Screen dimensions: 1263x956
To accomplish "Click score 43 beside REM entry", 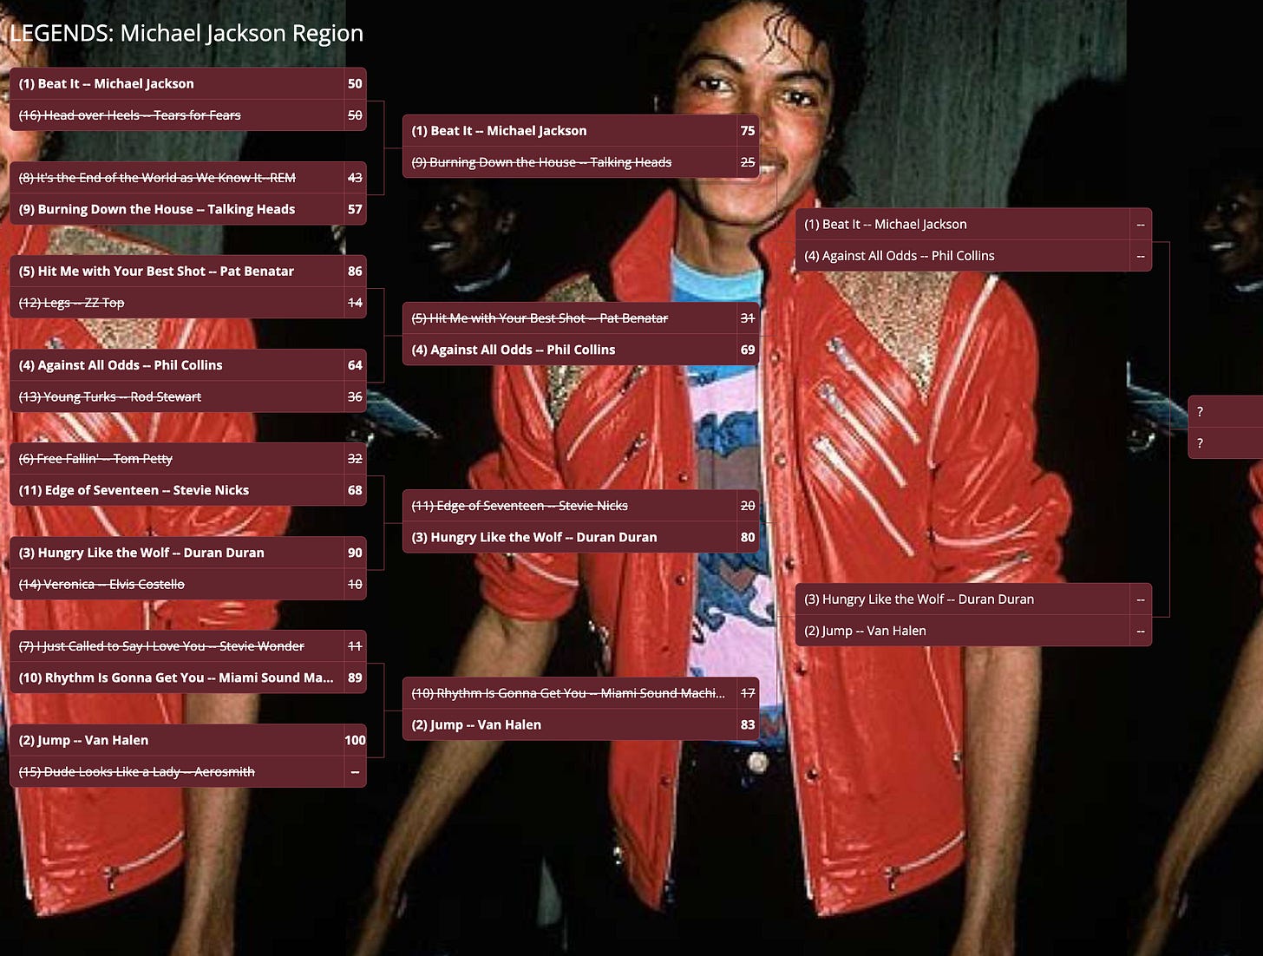I will (355, 178).
